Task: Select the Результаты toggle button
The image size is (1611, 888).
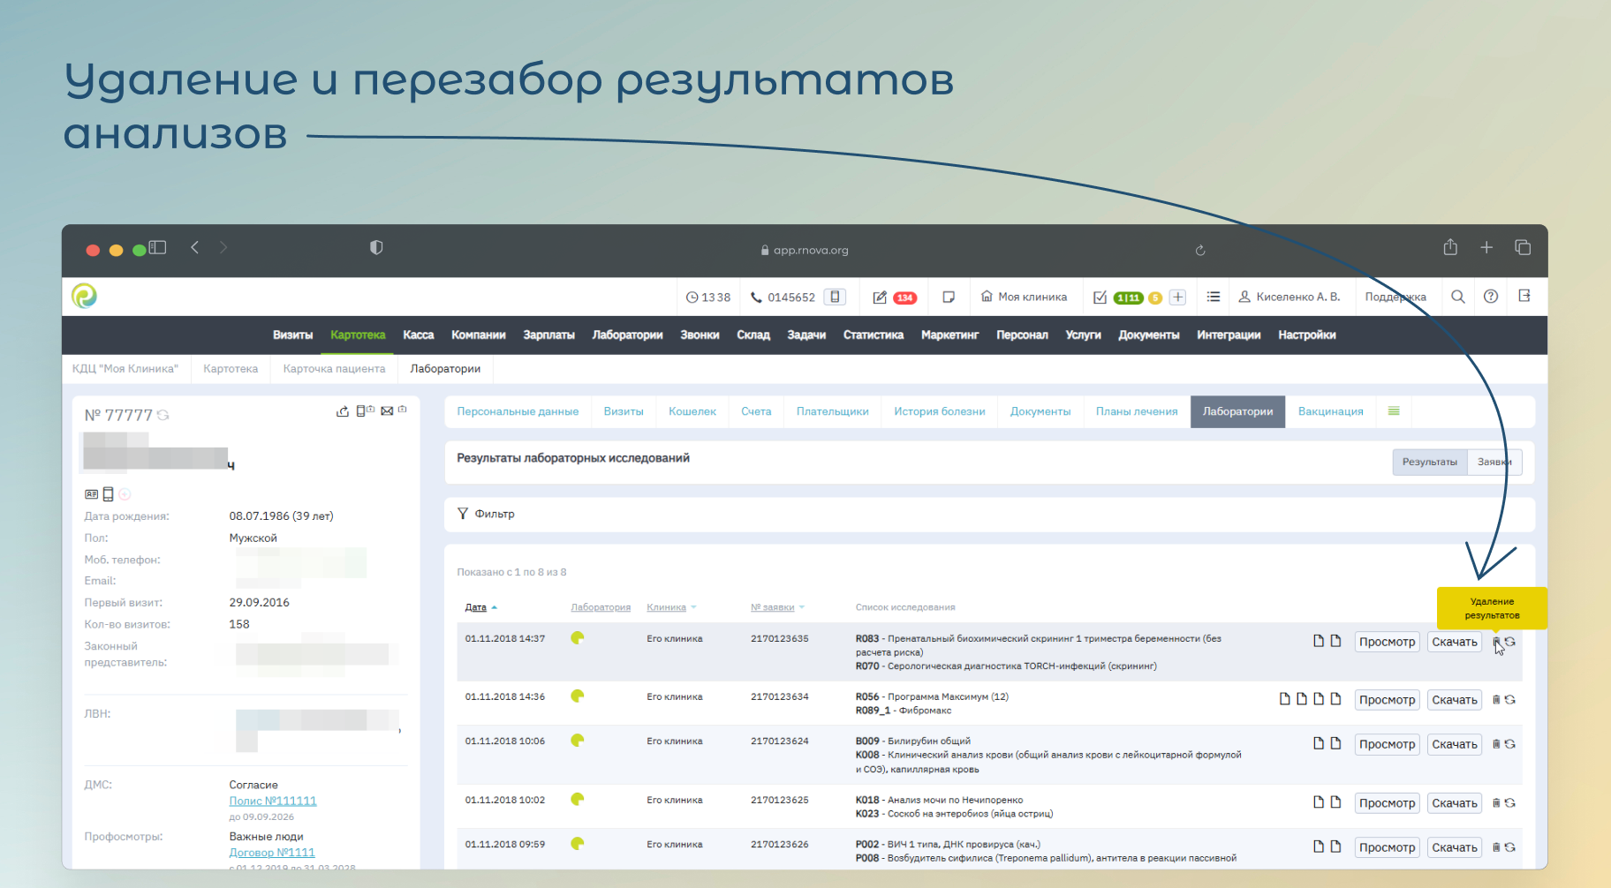Action: [x=1429, y=463]
